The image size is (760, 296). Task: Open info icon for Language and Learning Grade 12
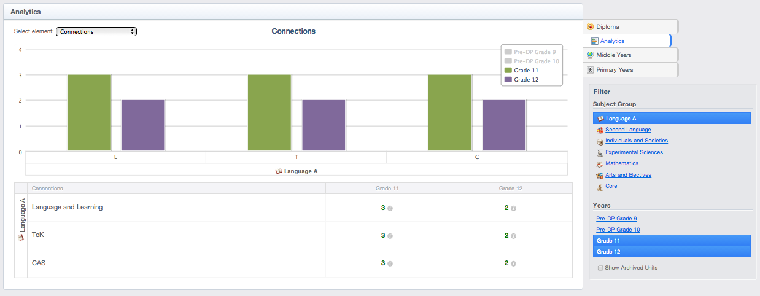(513, 208)
